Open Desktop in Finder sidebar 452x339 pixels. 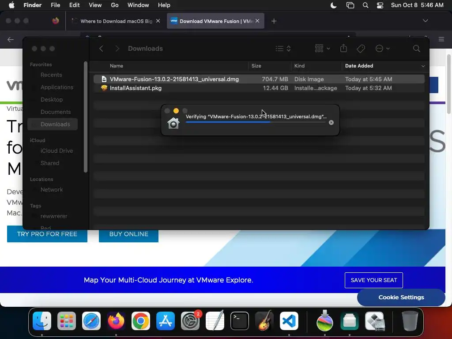click(x=51, y=100)
